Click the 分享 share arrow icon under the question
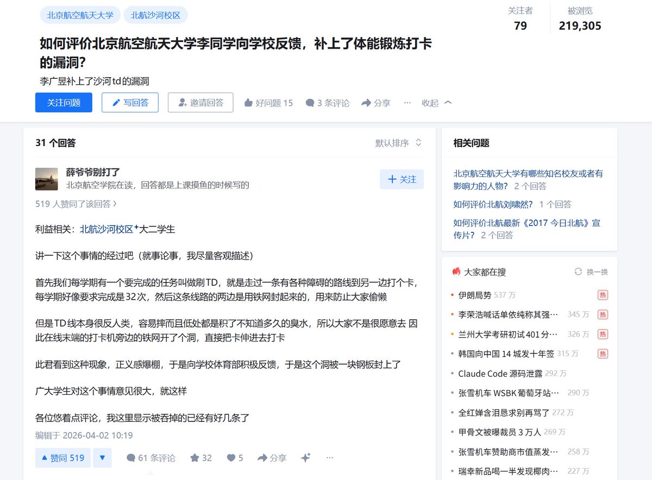Screen dimensions: 652x480 pyautogui.click(x=366, y=103)
